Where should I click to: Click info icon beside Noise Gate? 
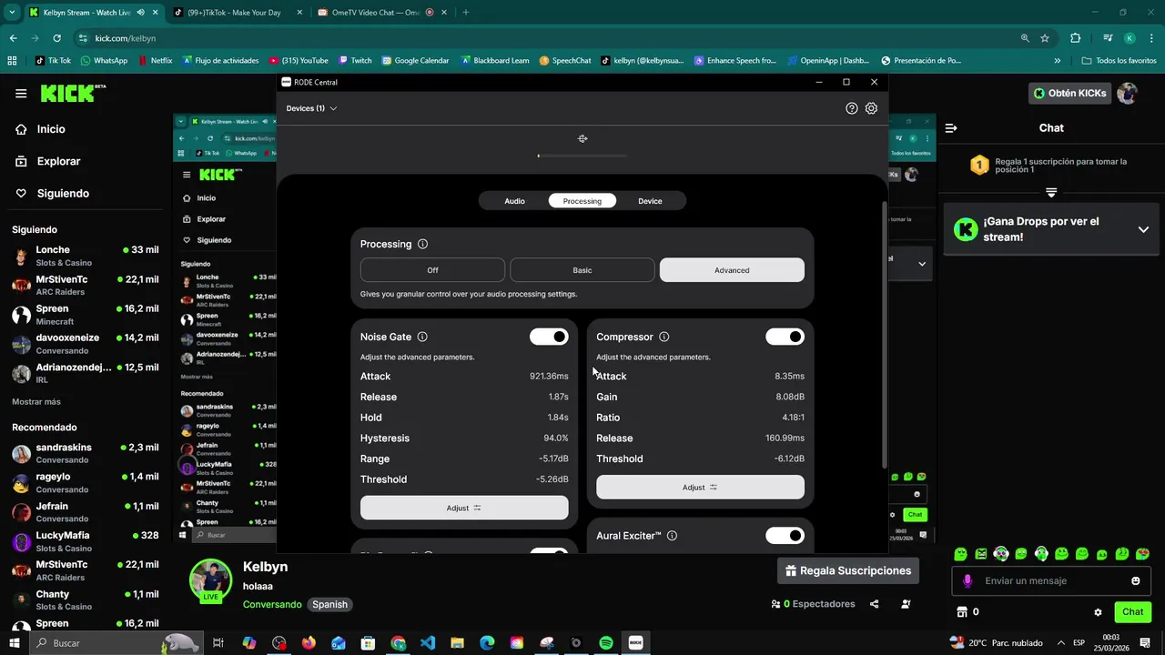pyautogui.click(x=422, y=337)
